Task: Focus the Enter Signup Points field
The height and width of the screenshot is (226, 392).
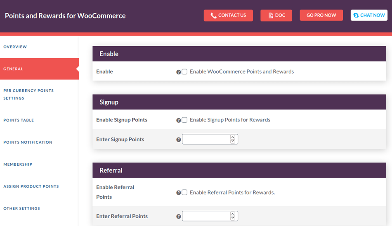Action: coord(210,139)
